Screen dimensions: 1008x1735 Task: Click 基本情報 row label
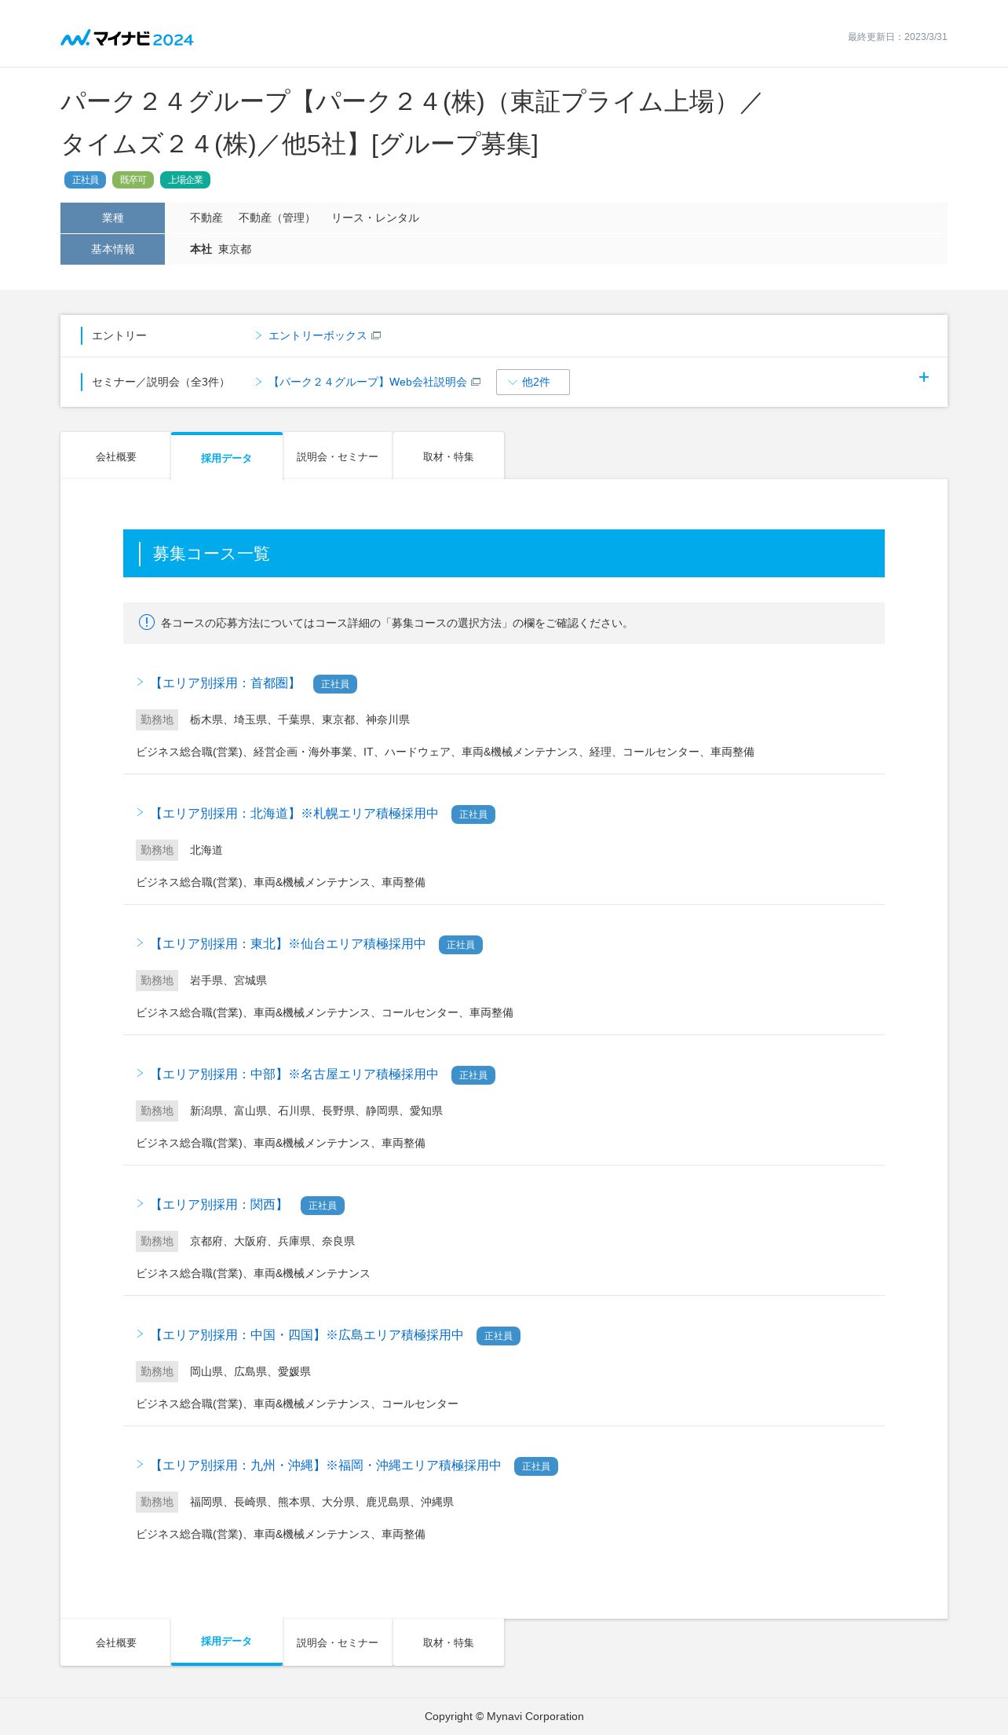(112, 249)
